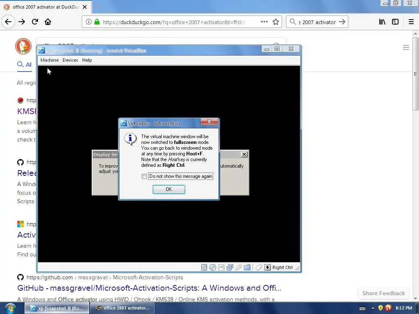Click the host key arrow icon beside Right Ctrl
The width and height of the screenshot is (419, 314).
tap(268, 267)
